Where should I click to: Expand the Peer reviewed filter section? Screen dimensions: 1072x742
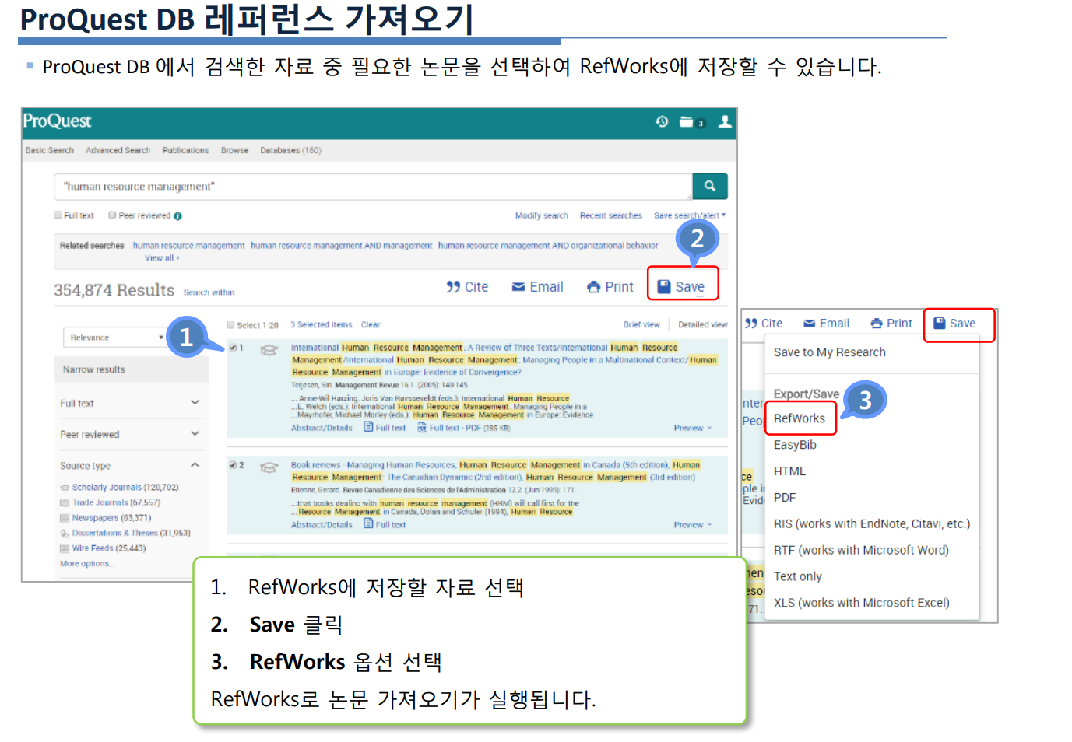pos(195,433)
